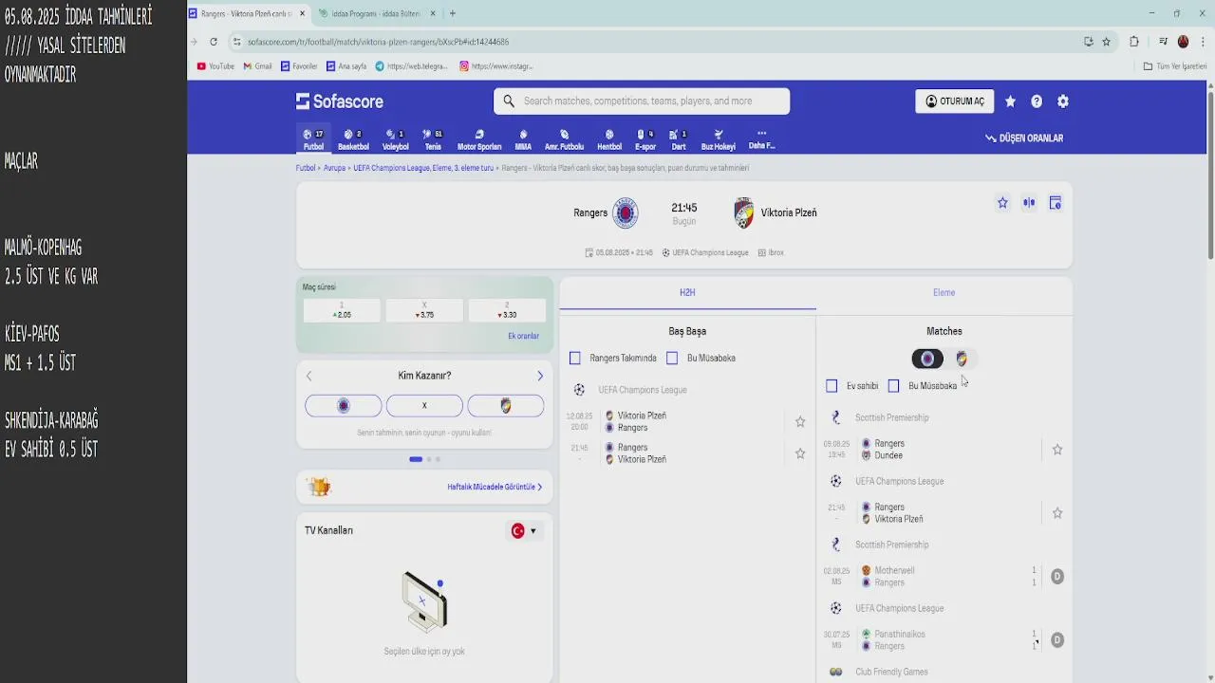Vote X draw in Kim Kazanır poll
Image resolution: width=1215 pixels, height=683 pixels.
(x=424, y=406)
